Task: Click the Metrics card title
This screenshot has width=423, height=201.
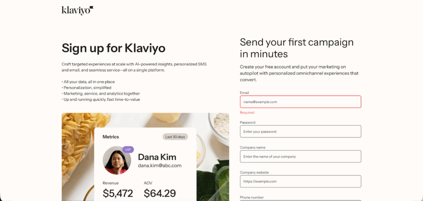Action: (x=111, y=137)
